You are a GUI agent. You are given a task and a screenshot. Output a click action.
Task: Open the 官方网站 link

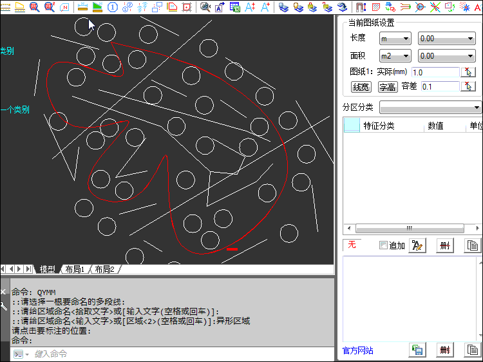[357, 350]
